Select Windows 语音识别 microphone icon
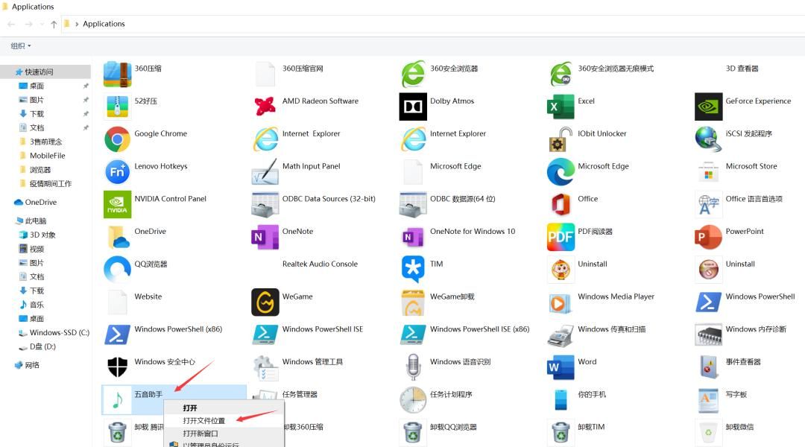The image size is (805, 447). 413,367
